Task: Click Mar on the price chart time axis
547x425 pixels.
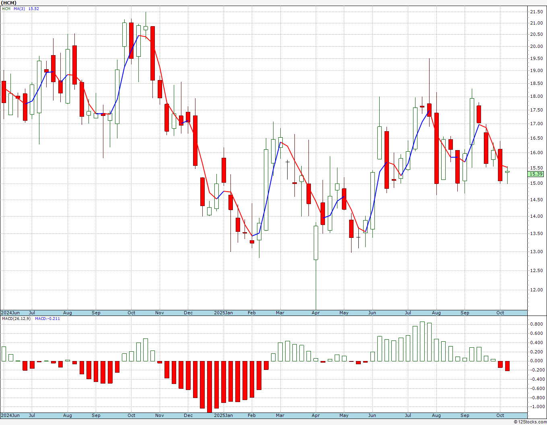Action: tap(280, 313)
